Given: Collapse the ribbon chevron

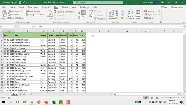Looking at the screenshot, I should click(x=184, y=22).
